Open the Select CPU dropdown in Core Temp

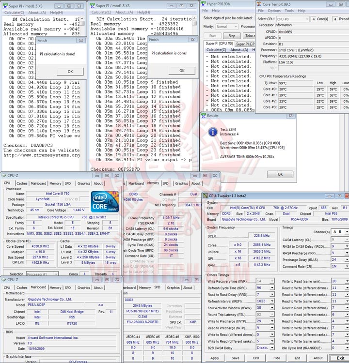293,19
